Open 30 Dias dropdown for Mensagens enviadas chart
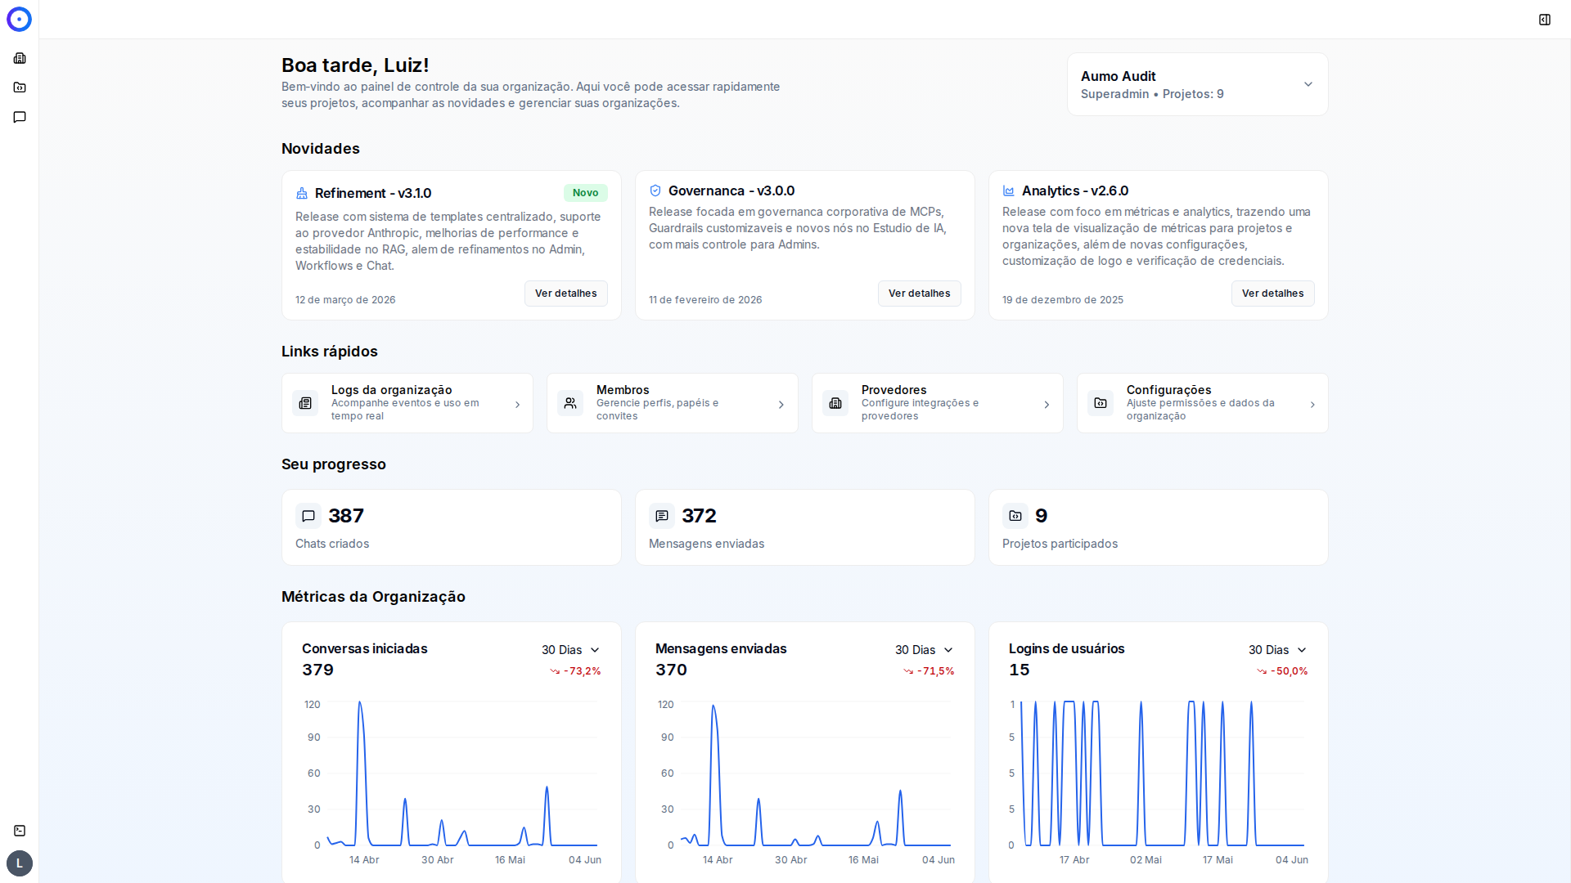Viewport: 1571px width, 883px height. pos(924,650)
